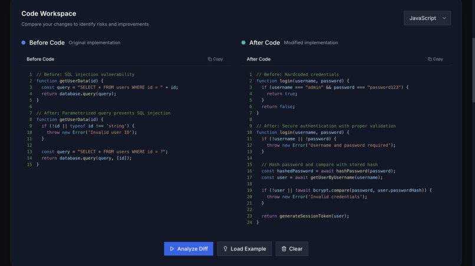The image size is (475, 266).
Task: Click the page vertical scrollbar thumb
Action: 473,70
